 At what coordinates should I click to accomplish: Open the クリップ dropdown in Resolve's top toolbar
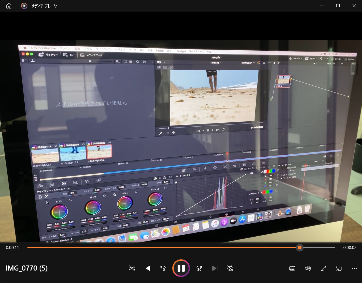pos(311,59)
